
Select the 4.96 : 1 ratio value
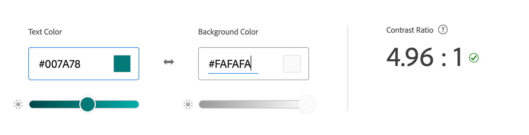424,57
